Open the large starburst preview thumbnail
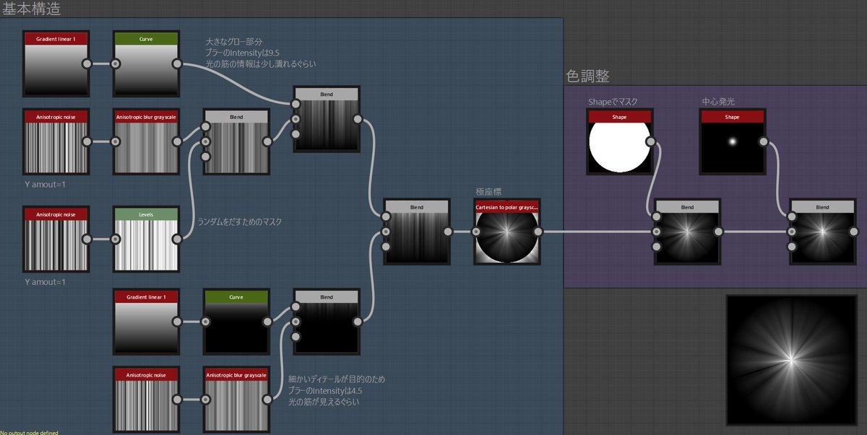The height and width of the screenshot is (435, 867). tap(790, 359)
